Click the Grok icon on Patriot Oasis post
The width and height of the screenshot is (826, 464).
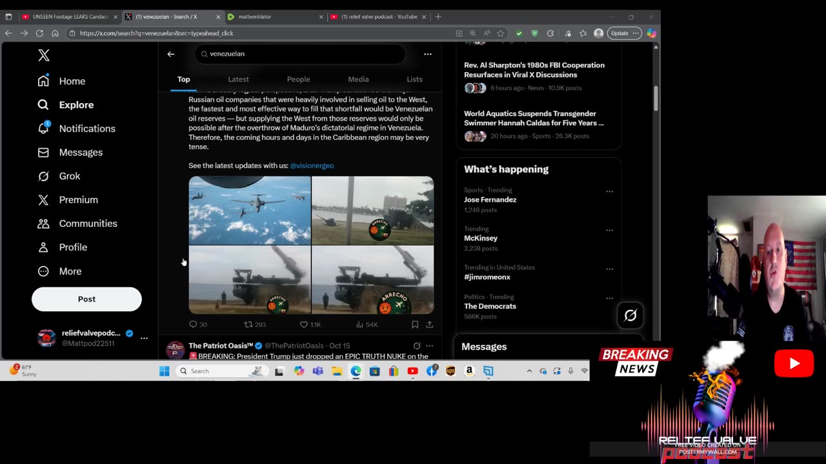417,346
